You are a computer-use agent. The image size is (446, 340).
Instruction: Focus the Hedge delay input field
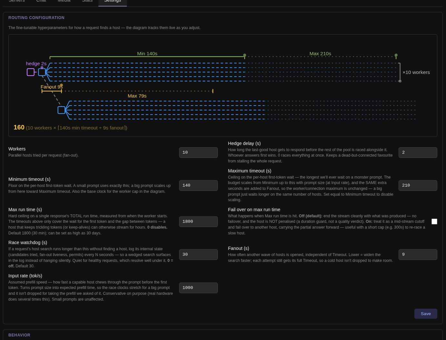418,152
